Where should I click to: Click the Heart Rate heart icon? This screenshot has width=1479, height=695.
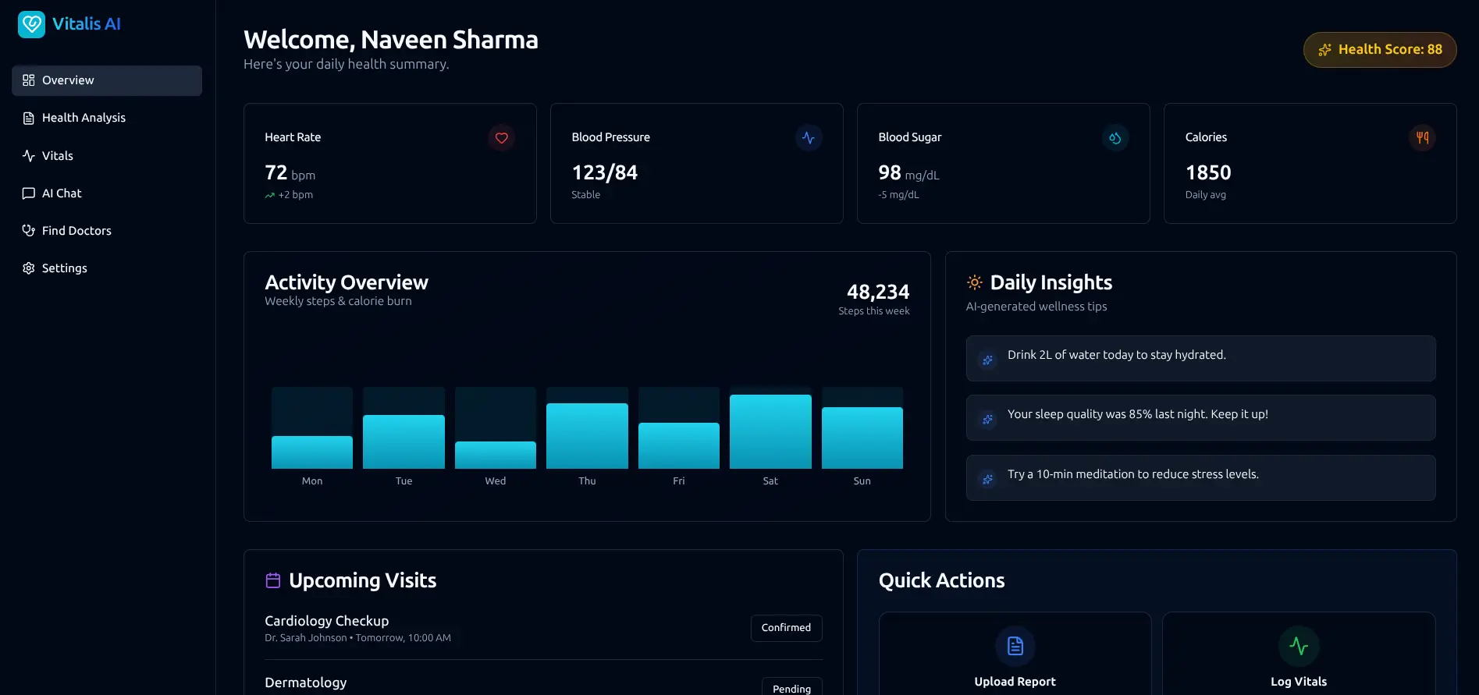501,138
